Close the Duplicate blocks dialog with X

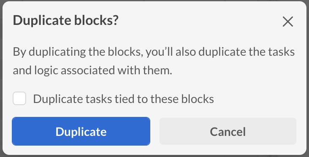pyautogui.click(x=288, y=22)
